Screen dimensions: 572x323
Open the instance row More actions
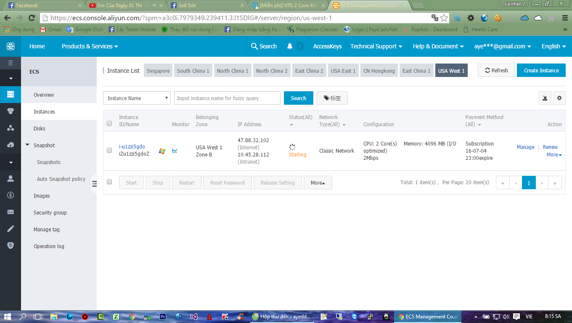pyautogui.click(x=554, y=155)
